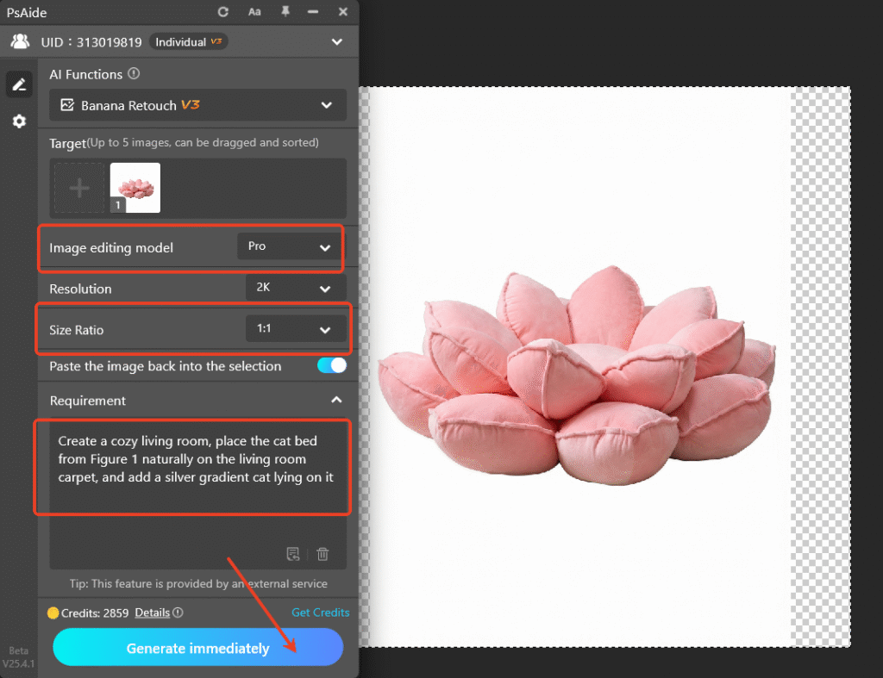This screenshot has height=678, width=883.
Task: Delete the requirement text via the trash icon
Action: 323,554
